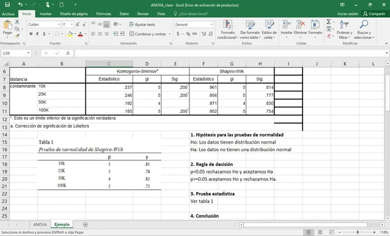
Task: Open the number format General dropdown
Action: (x=212, y=24)
